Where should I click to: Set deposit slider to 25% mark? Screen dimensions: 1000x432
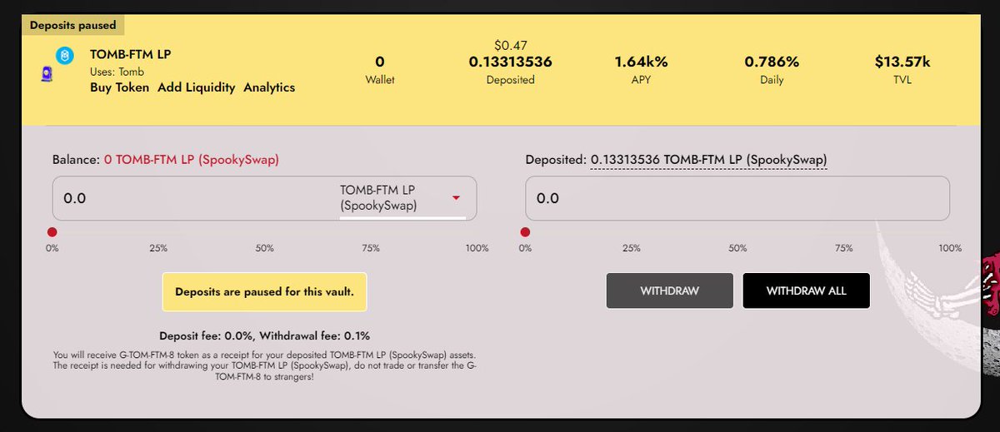click(158, 248)
